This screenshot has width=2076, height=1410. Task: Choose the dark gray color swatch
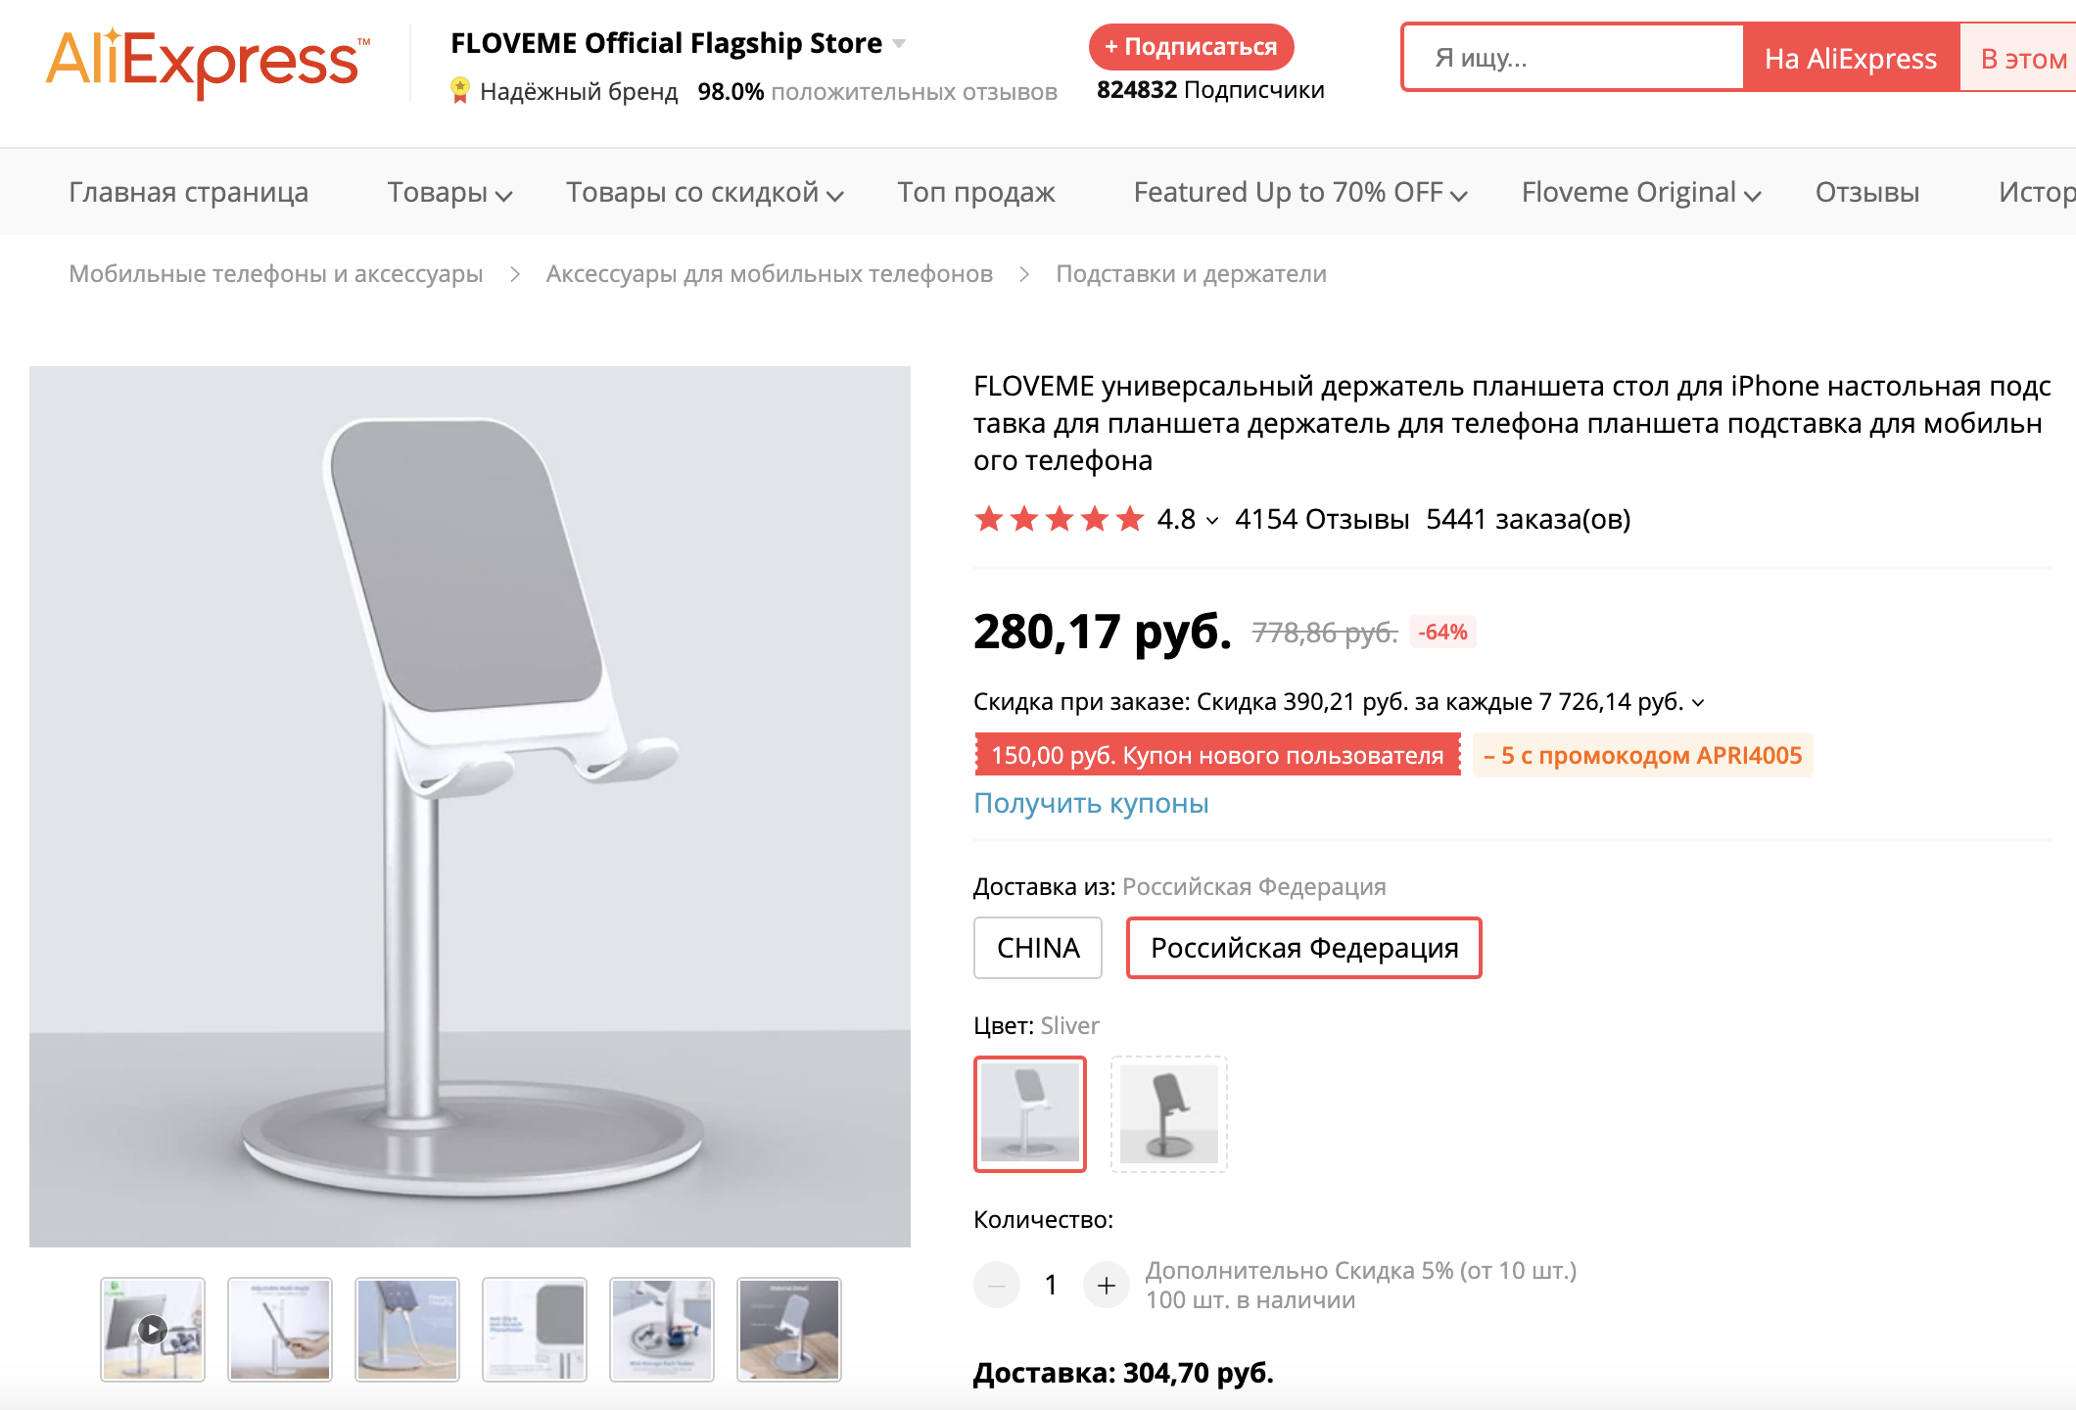pos(1168,1113)
